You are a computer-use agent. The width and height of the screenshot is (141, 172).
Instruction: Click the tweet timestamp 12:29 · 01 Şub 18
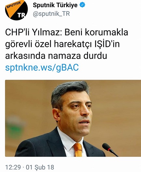pos(30,167)
